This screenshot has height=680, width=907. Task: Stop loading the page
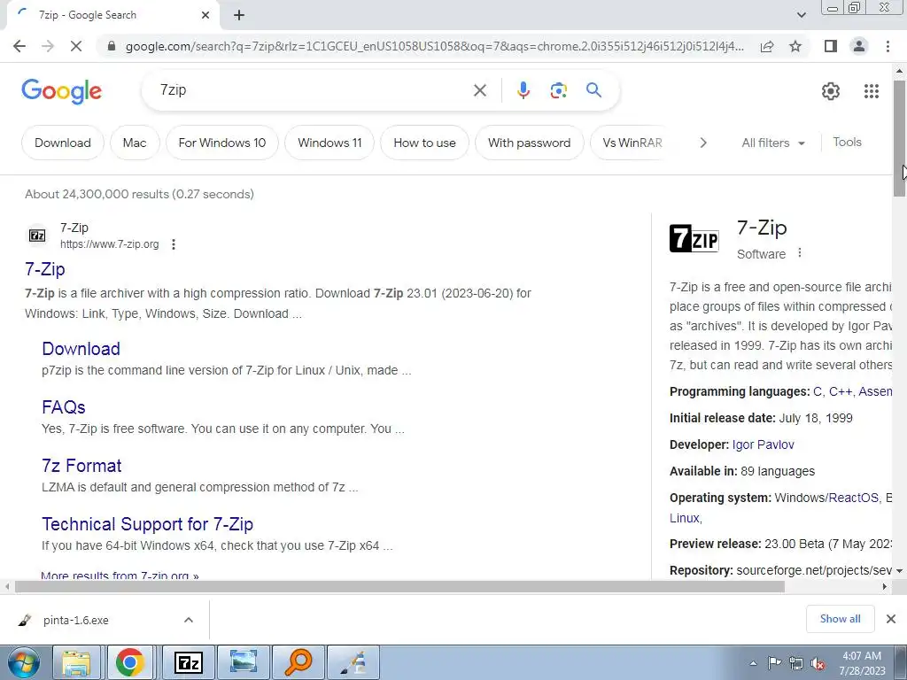pos(76,46)
